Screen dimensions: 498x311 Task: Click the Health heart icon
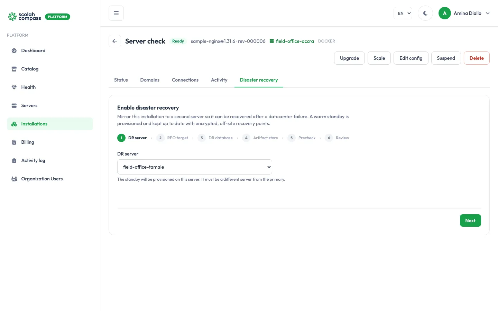[x=14, y=87]
